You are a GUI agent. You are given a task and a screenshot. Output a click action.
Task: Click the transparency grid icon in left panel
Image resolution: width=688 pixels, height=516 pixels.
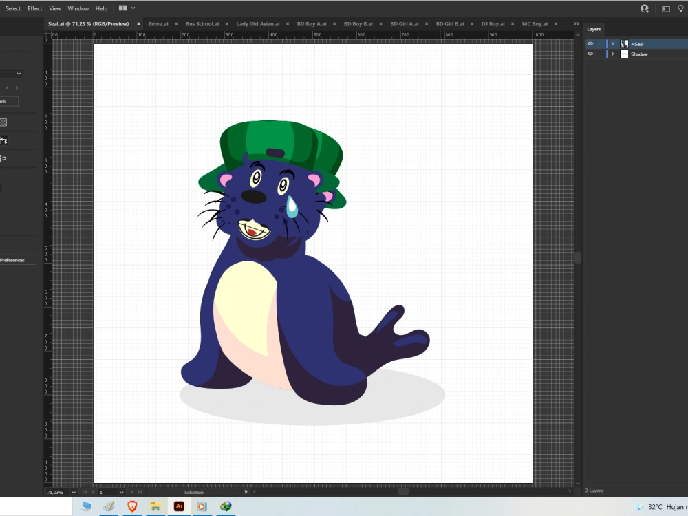(3, 122)
